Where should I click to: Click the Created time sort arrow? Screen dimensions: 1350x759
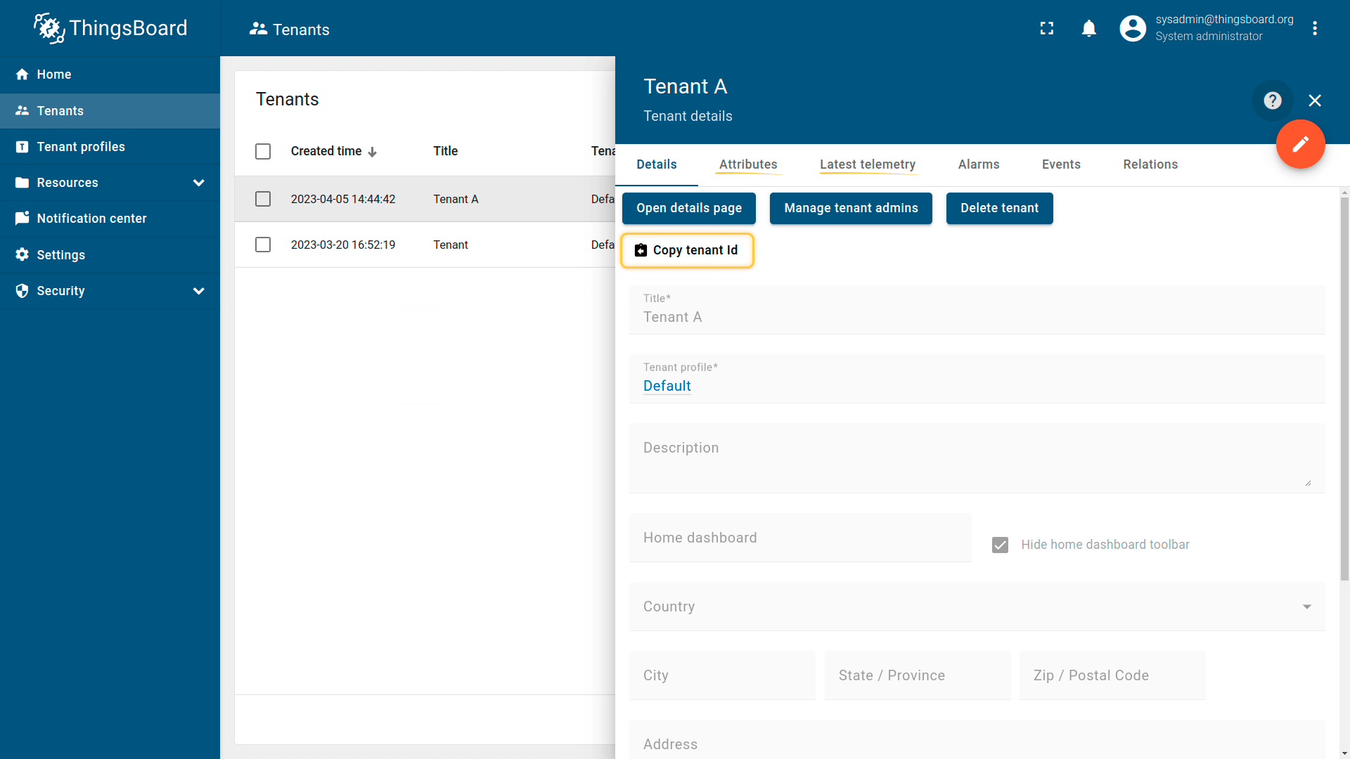[x=373, y=152]
